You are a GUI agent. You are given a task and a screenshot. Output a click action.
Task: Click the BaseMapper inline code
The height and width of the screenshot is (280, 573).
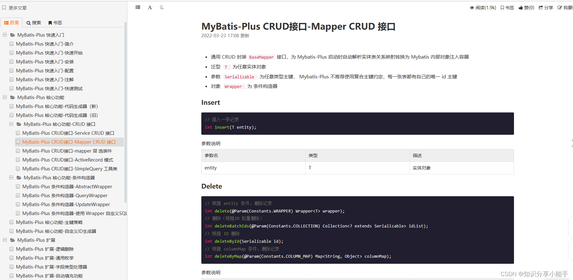coord(261,57)
